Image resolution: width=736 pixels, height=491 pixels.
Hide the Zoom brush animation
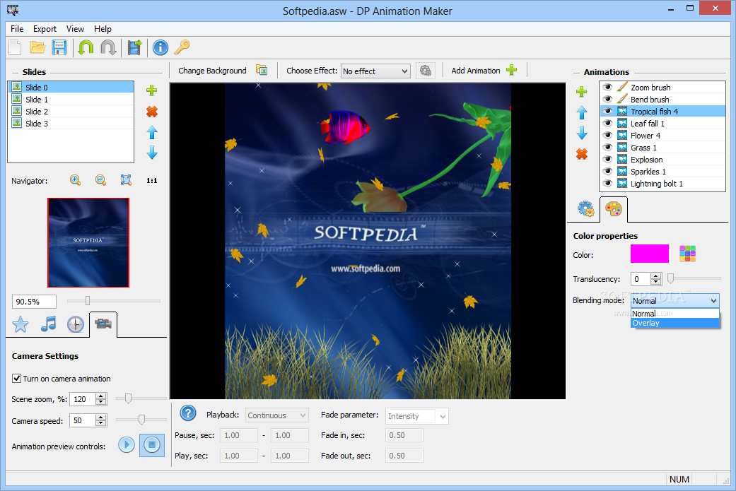[x=607, y=87]
